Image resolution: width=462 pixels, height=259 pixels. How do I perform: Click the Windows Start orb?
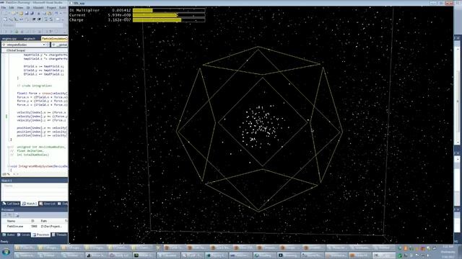pyautogui.click(x=6, y=252)
